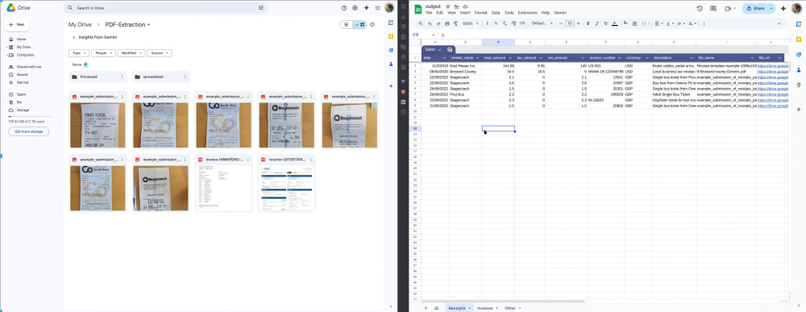Add new sheet plus button
Viewport: 806px width, 312px height.
point(425,308)
